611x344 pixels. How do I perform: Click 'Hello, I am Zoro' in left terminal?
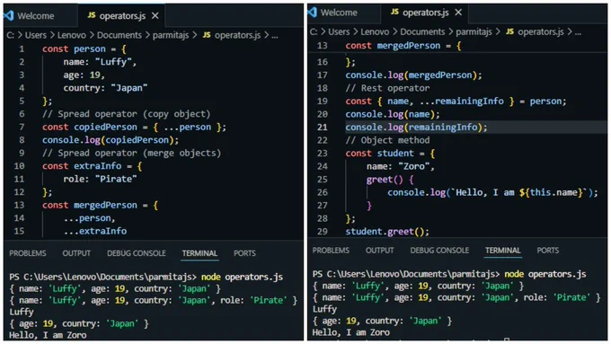pyautogui.click(x=48, y=335)
